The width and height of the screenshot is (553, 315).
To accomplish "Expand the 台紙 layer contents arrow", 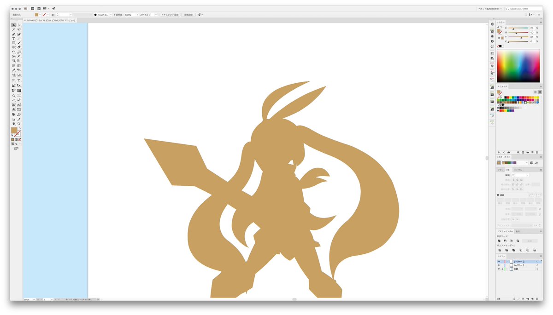I will coord(507,269).
